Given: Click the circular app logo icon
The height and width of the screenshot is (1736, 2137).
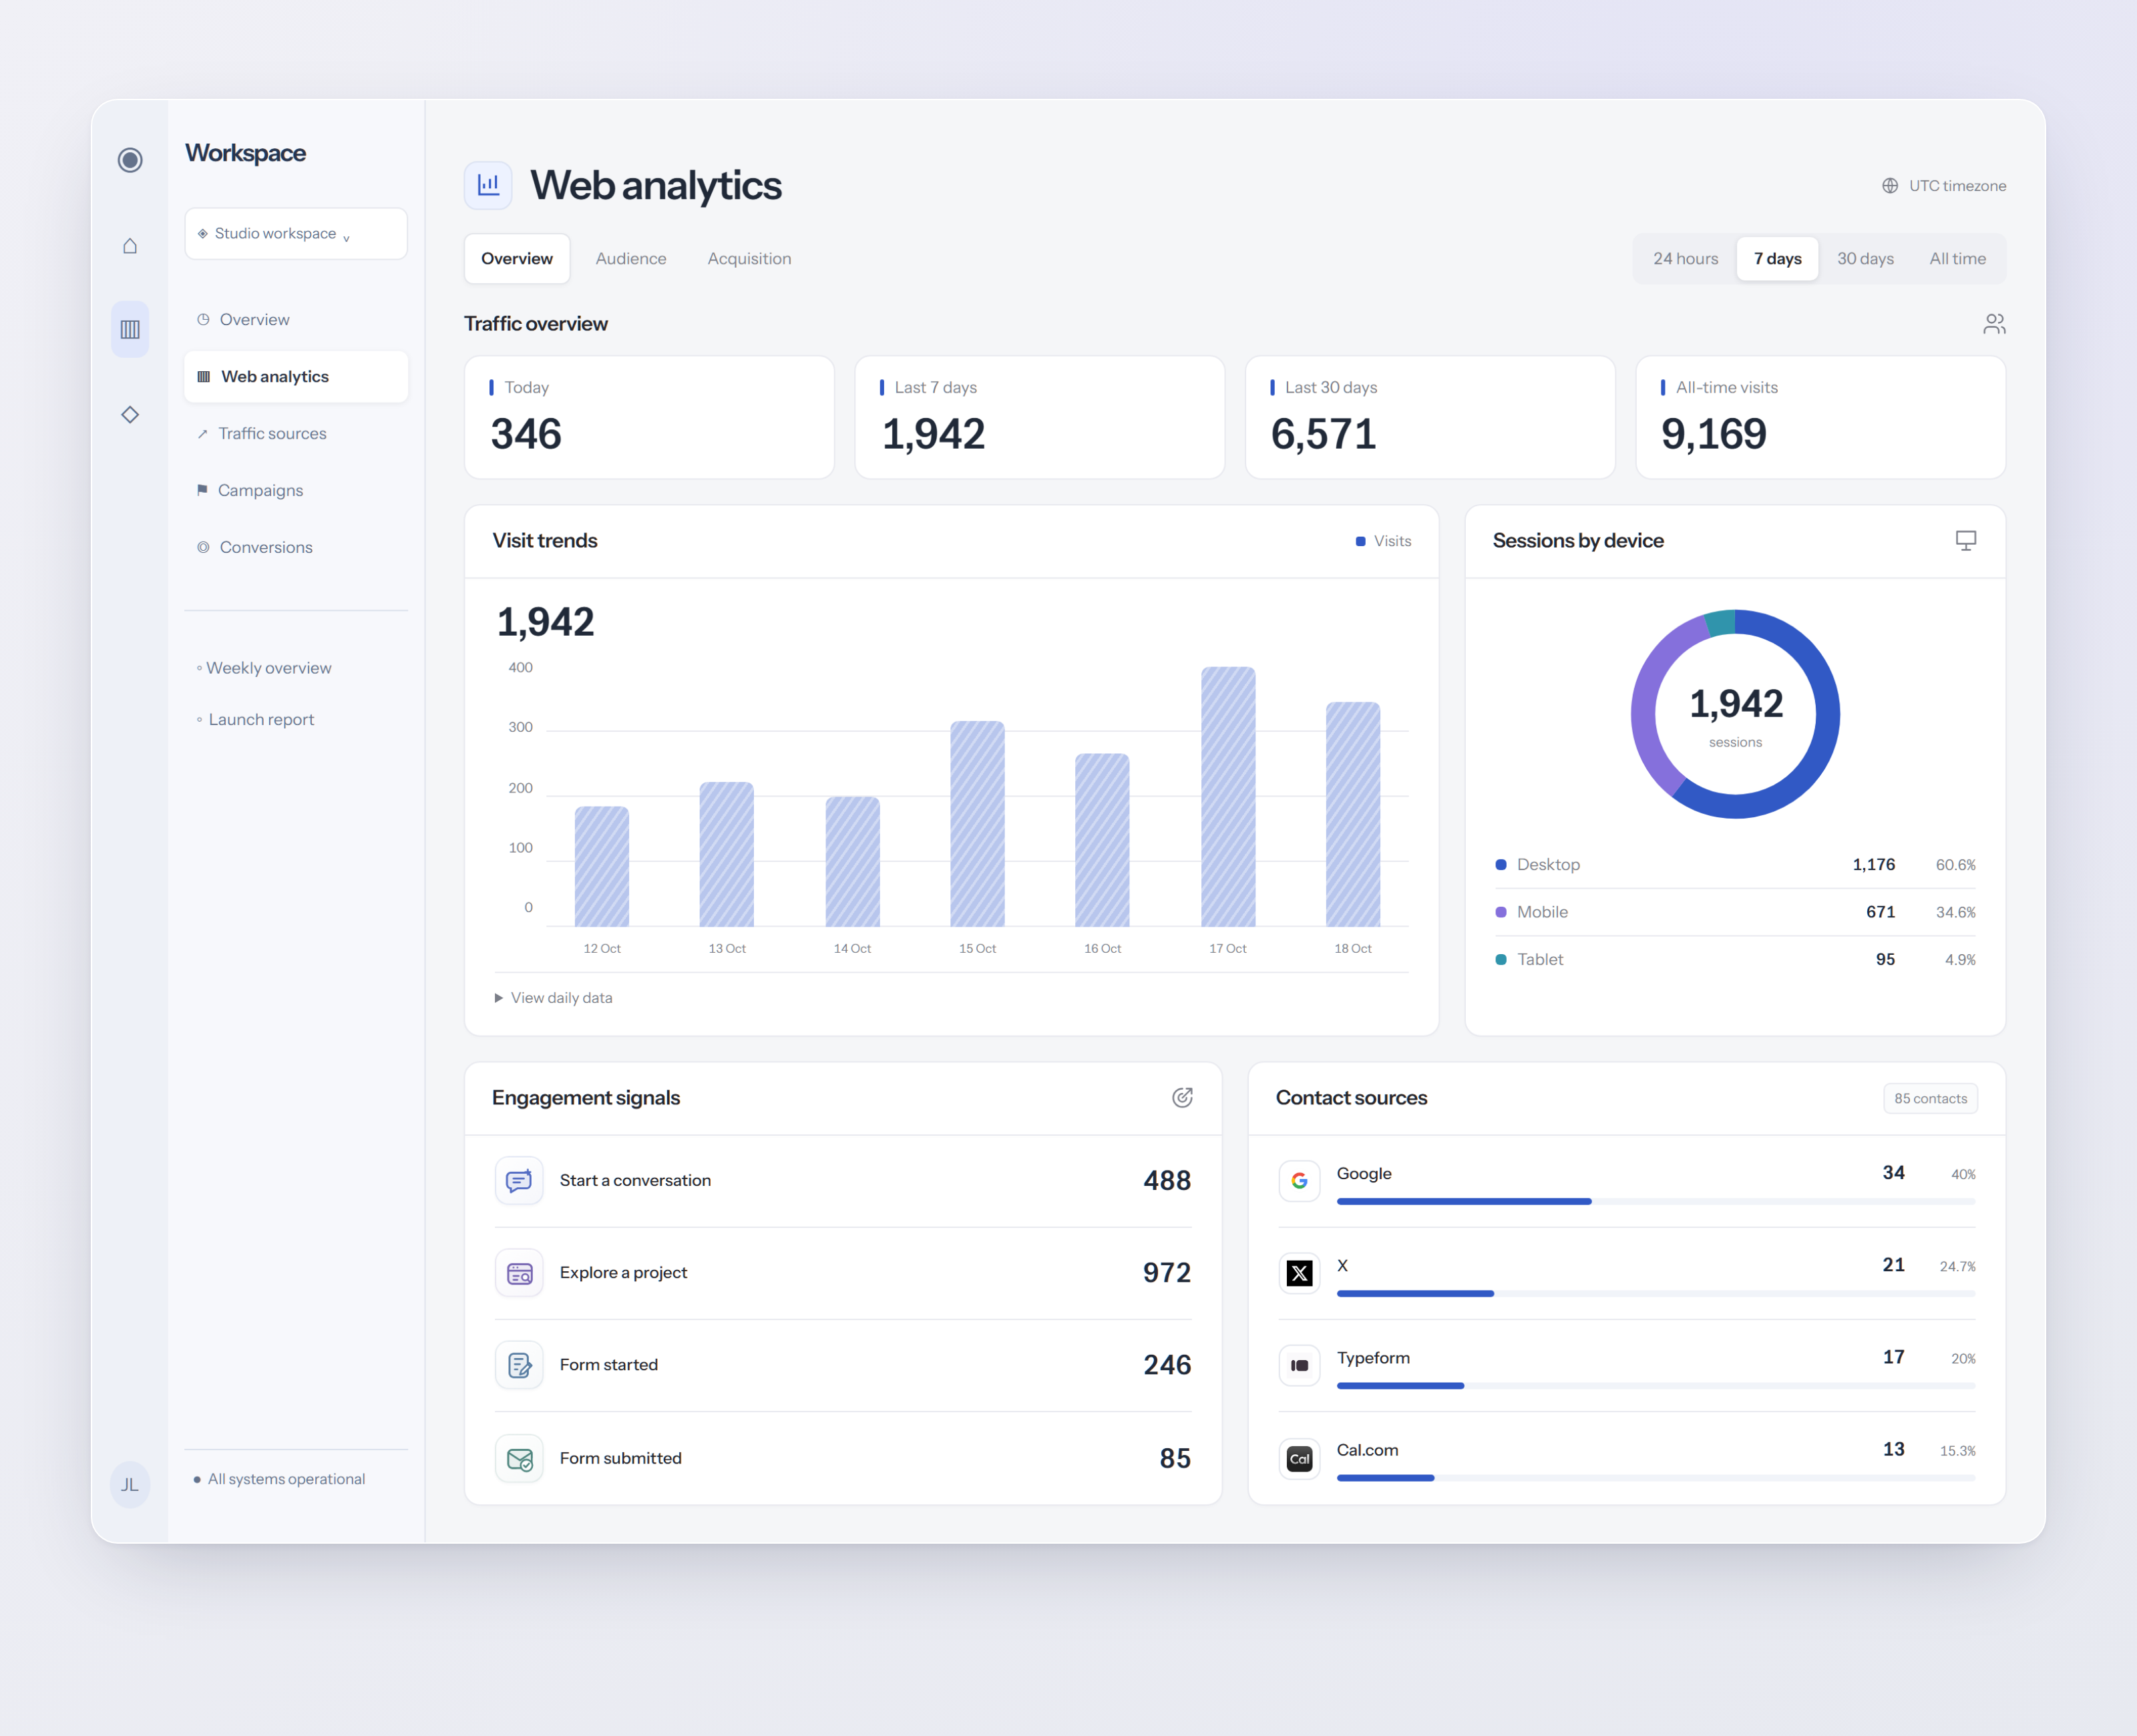Looking at the screenshot, I should (x=130, y=160).
